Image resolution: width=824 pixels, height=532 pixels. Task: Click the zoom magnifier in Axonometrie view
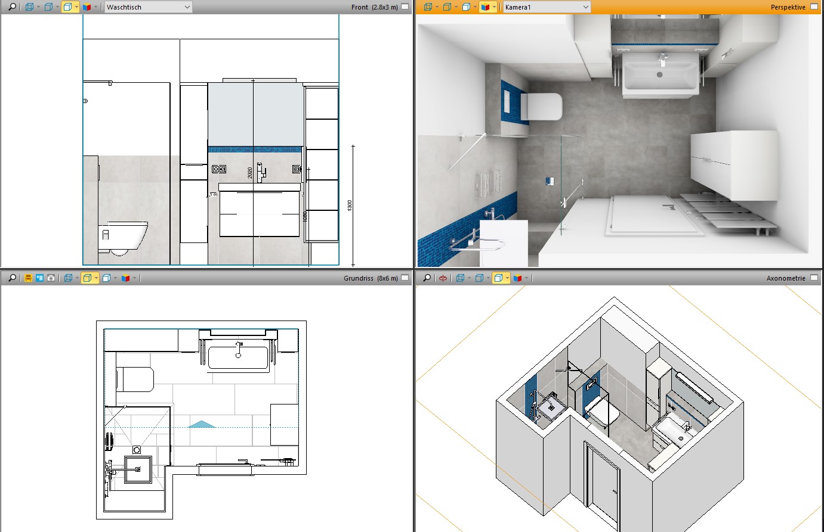(x=427, y=278)
